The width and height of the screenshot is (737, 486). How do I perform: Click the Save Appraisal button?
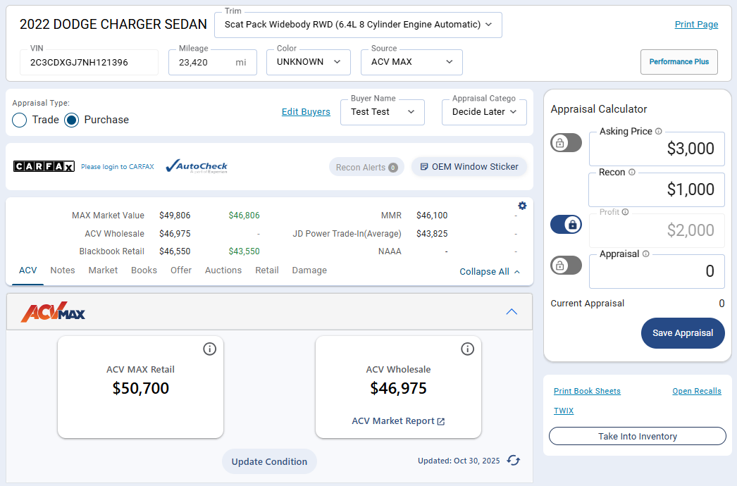(x=683, y=333)
